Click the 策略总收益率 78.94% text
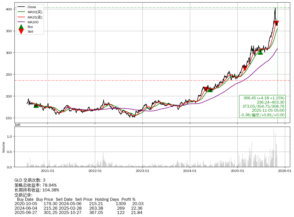This screenshot has height=217, width=294. click(36, 185)
